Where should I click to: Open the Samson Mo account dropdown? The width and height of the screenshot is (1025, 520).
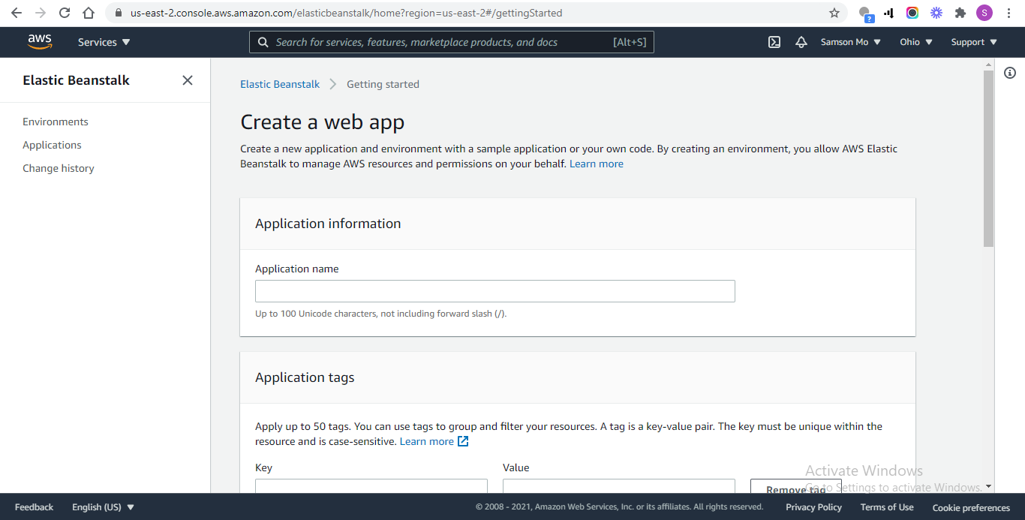tap(850, 42)
